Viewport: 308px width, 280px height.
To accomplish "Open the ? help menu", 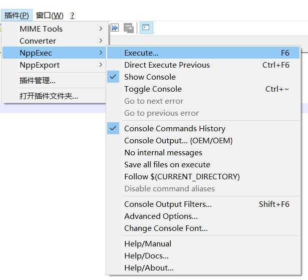I will 72,15.
